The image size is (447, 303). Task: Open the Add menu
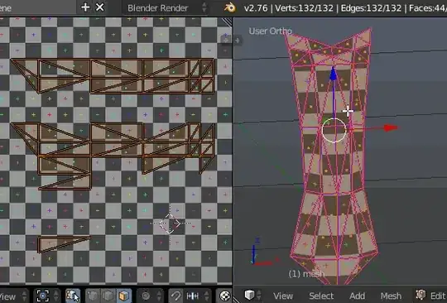pyautogui.click(x=358, y=296)
